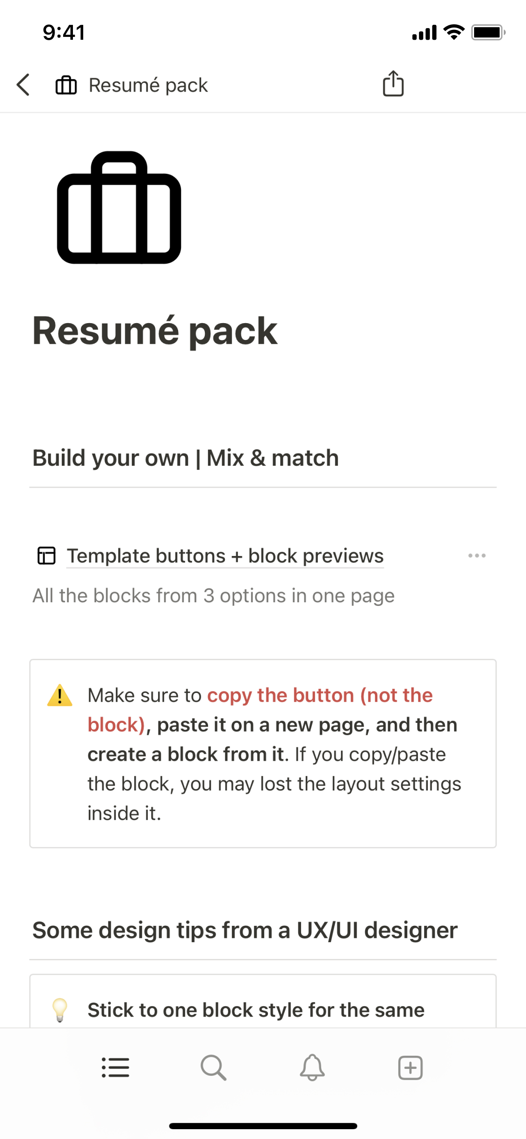
Task: Tap the 'Stick to one block style' tip
Action: pyautogui.click(x=256, y=1010)
